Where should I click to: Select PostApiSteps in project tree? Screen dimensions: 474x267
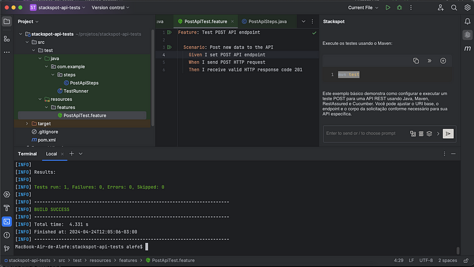tap(81, 83)
